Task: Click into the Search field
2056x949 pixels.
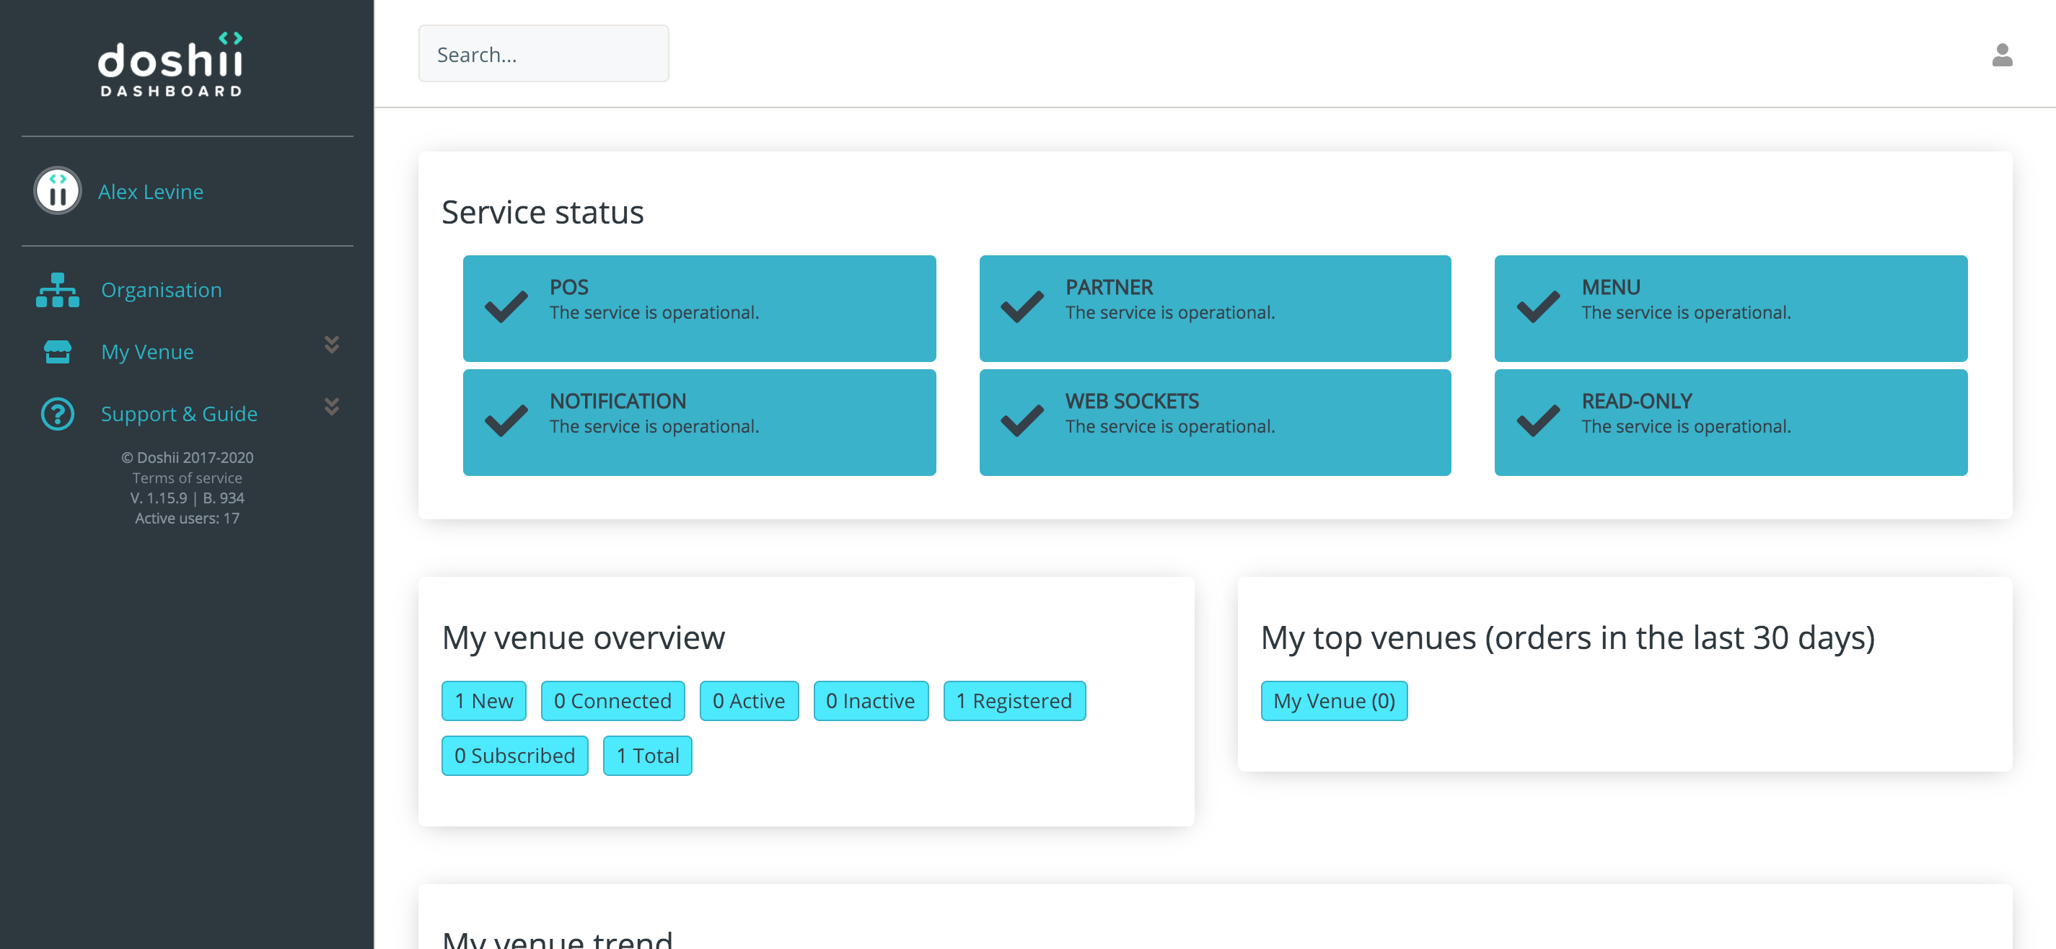Action: click(543, 53)
